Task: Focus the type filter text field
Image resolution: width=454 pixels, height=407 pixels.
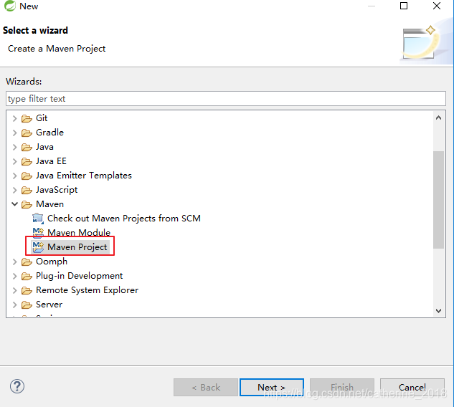Action: [225, 99]
